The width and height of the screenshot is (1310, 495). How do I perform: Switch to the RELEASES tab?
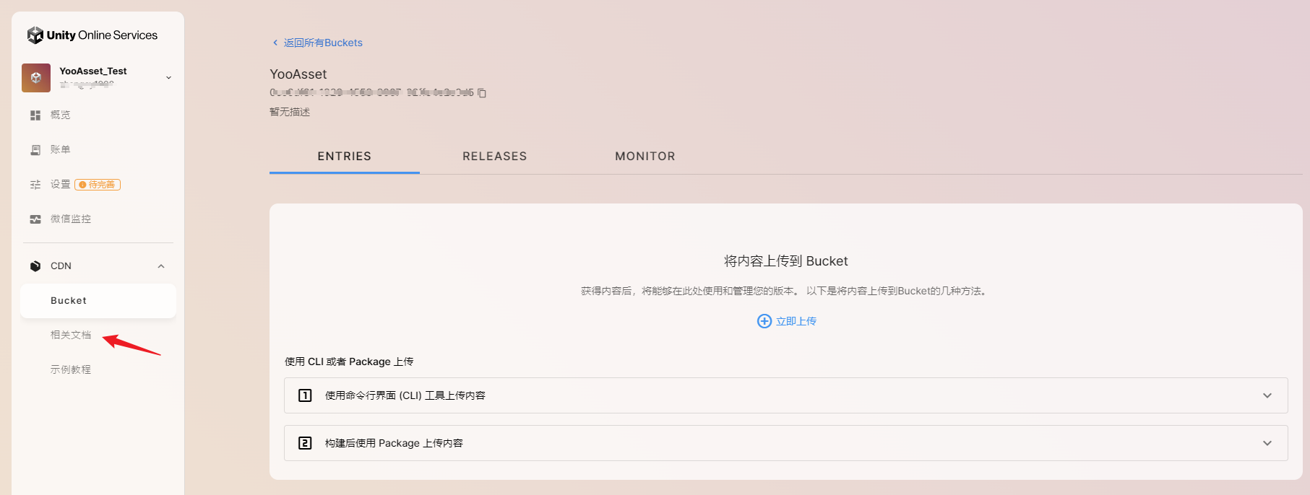(495, 157)
